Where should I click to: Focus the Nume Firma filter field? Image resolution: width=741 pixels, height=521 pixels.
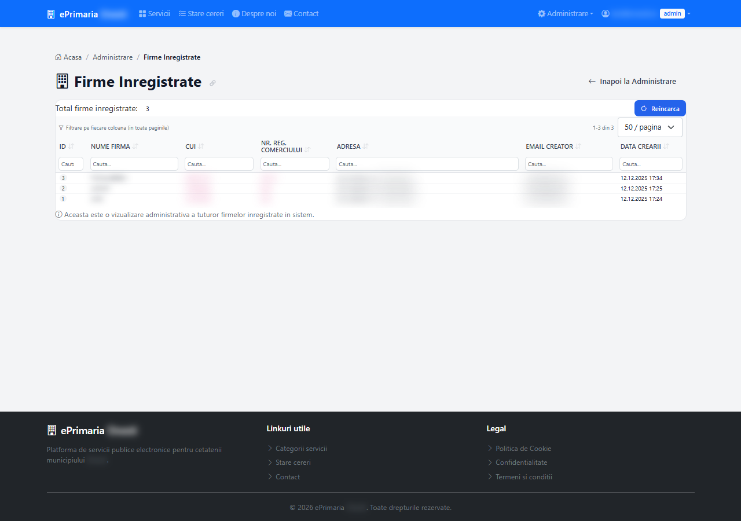point(134,164)
